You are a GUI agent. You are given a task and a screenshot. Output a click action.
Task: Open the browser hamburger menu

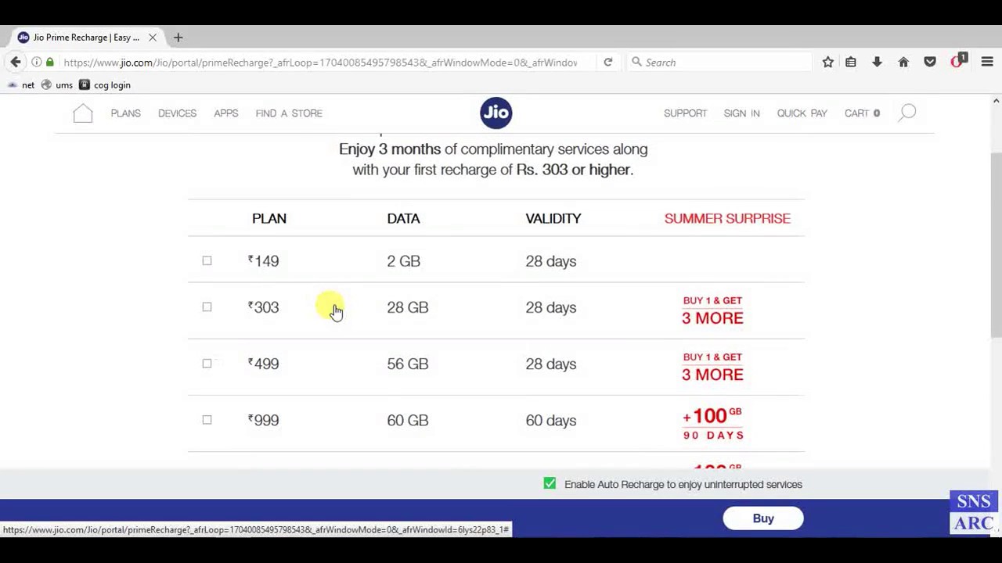pyautogui.click(x=987, y=62)
